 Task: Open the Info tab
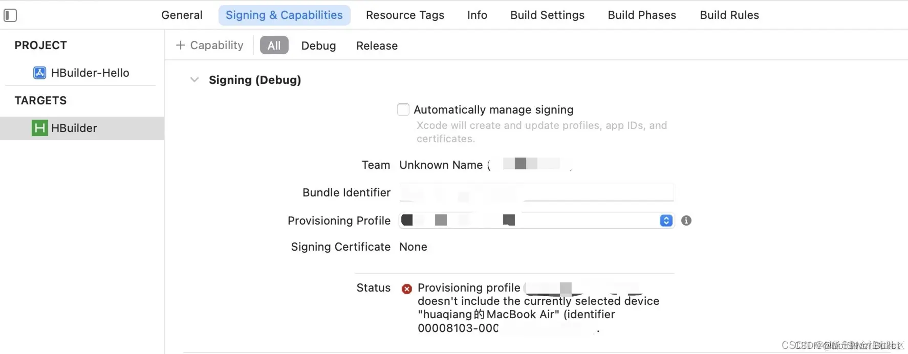(x=477, y=15)
